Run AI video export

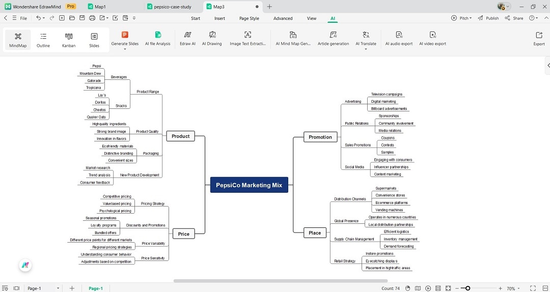point(432,39)
